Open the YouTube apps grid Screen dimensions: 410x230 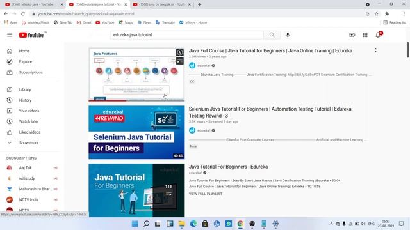[x=365, y=35]
